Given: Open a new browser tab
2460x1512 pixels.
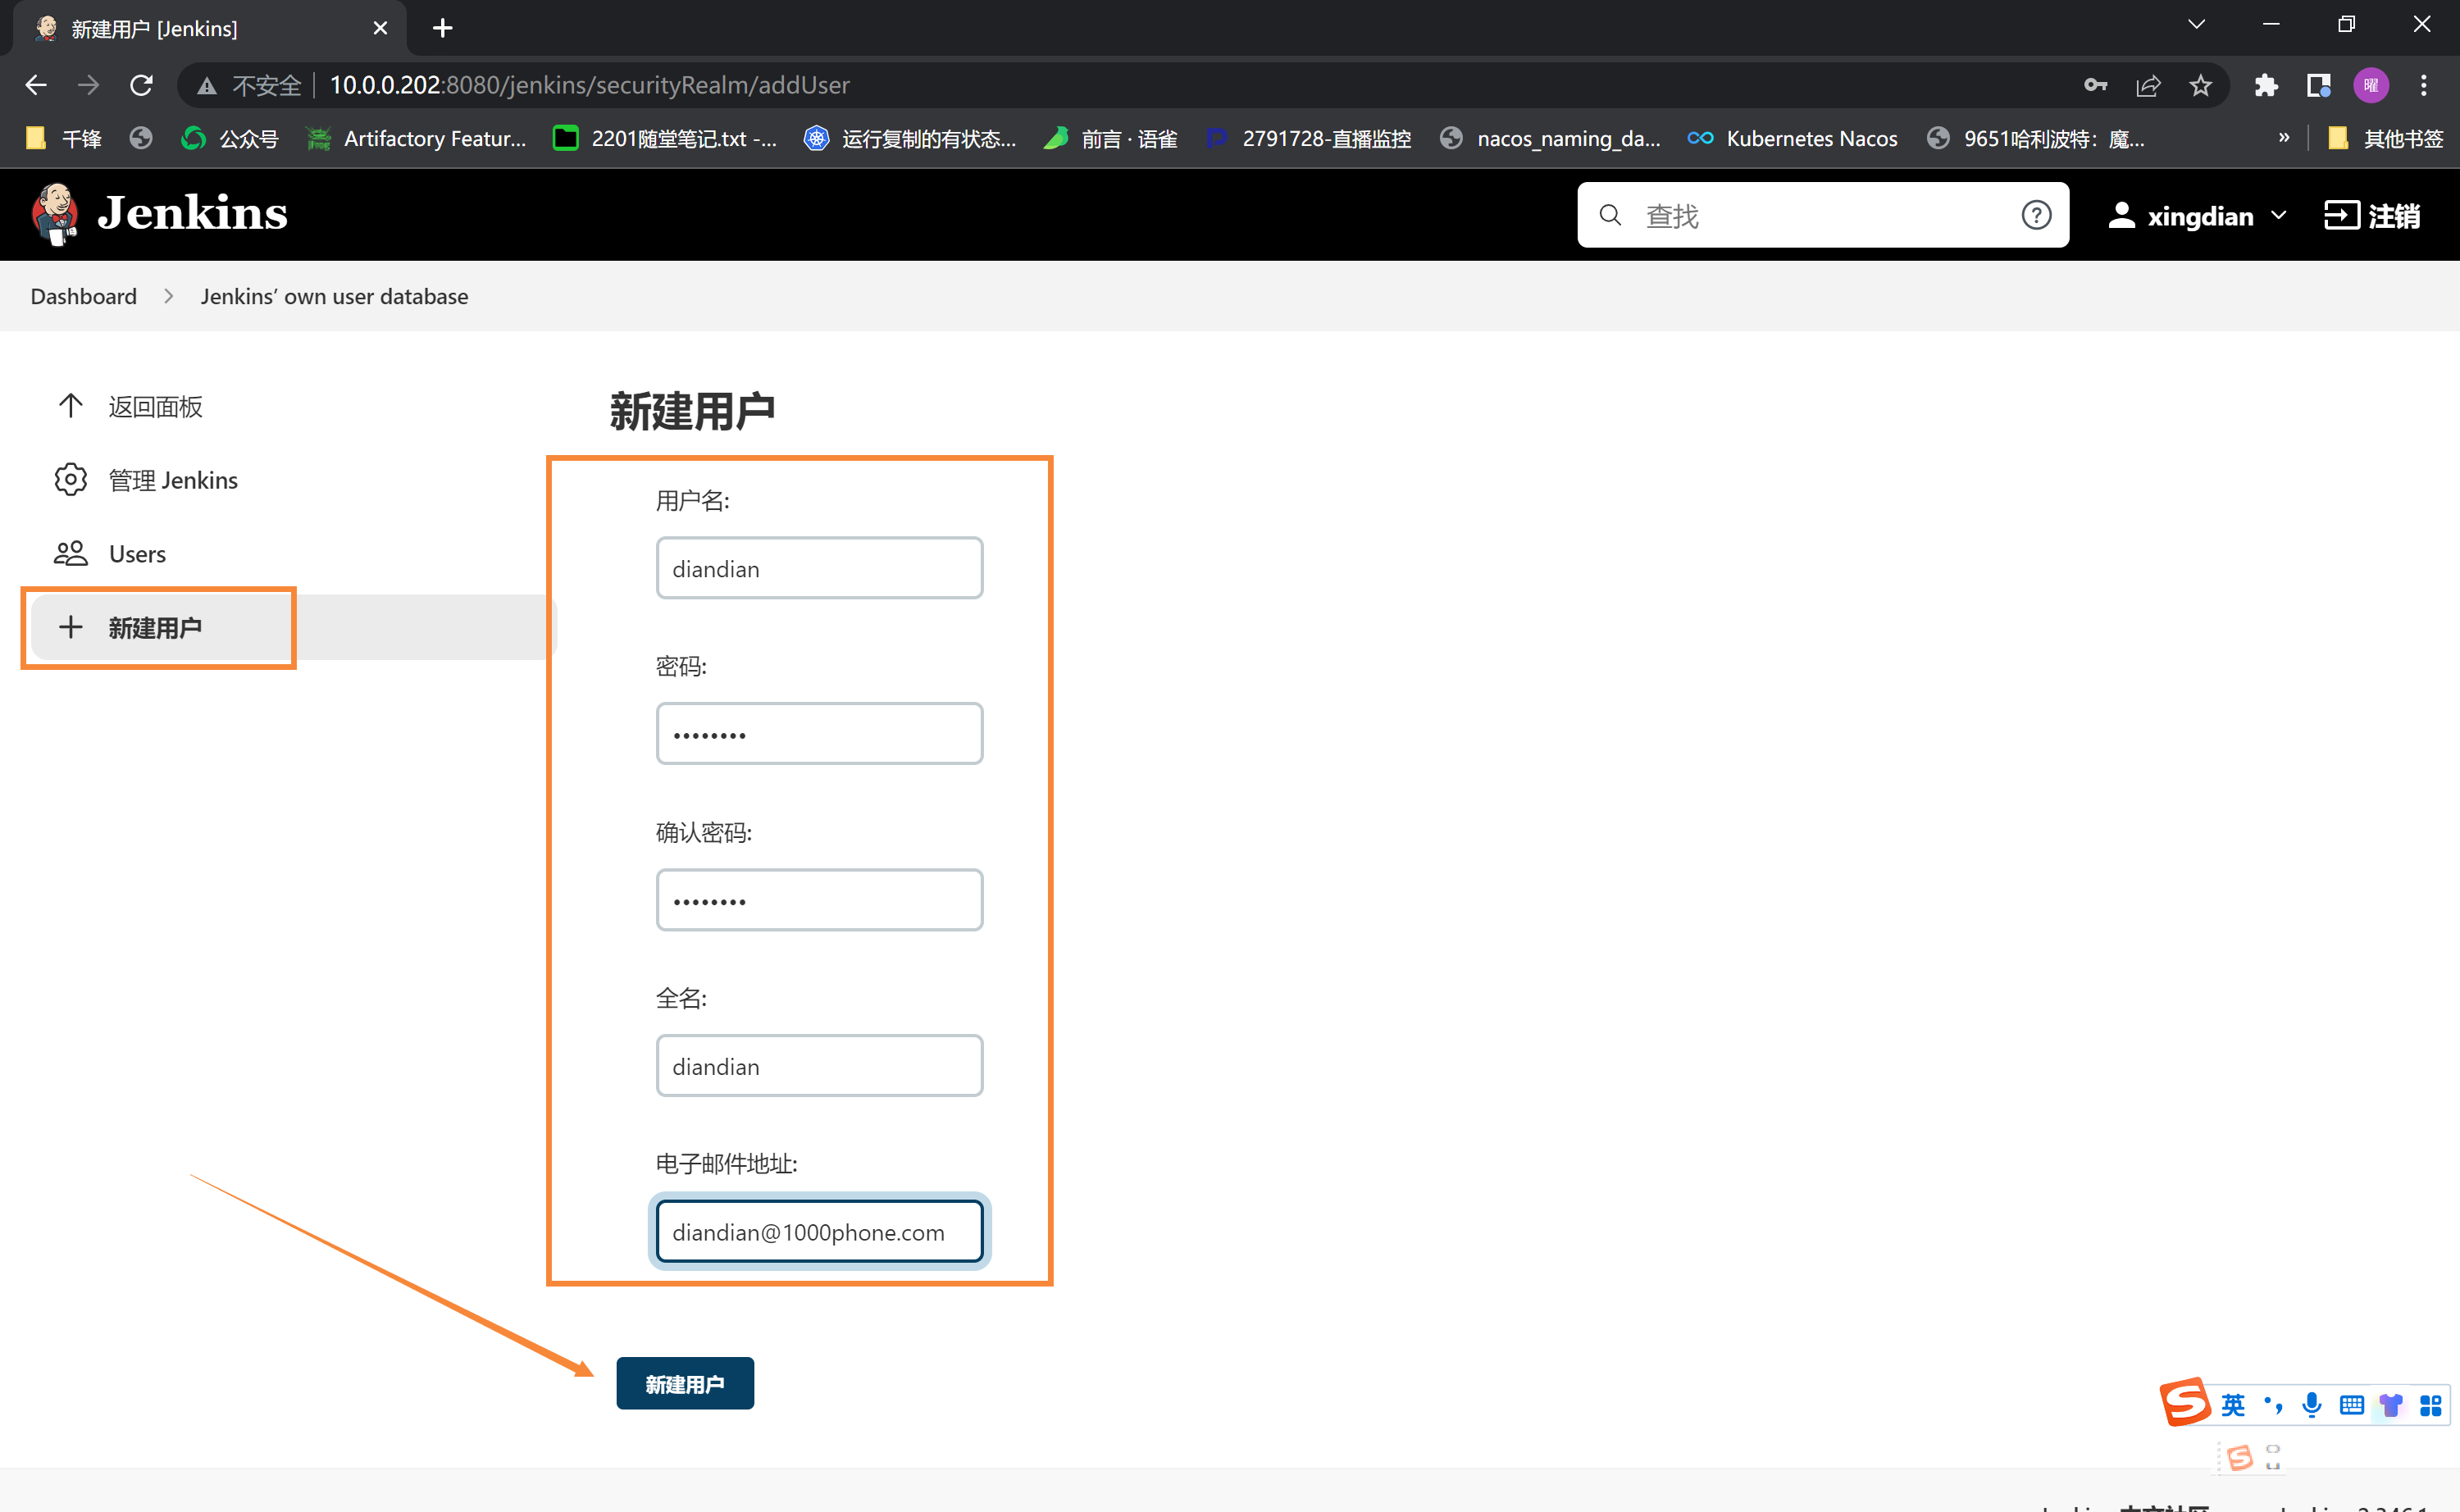Looking at the screenshot, I should tap(442, 28).
